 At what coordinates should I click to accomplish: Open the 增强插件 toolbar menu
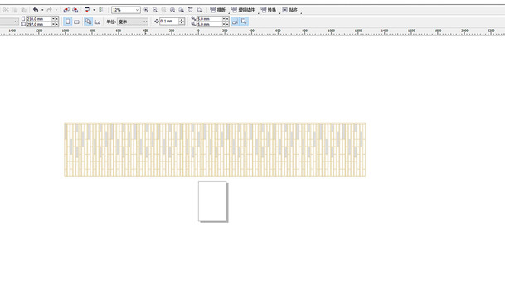point(244,10)
